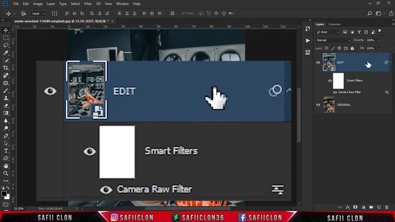The height and width of the screenshot is (222, 395).
Task: Open Camera Raw Filter blending options icon in panel
Action: [x=387, y=92]
